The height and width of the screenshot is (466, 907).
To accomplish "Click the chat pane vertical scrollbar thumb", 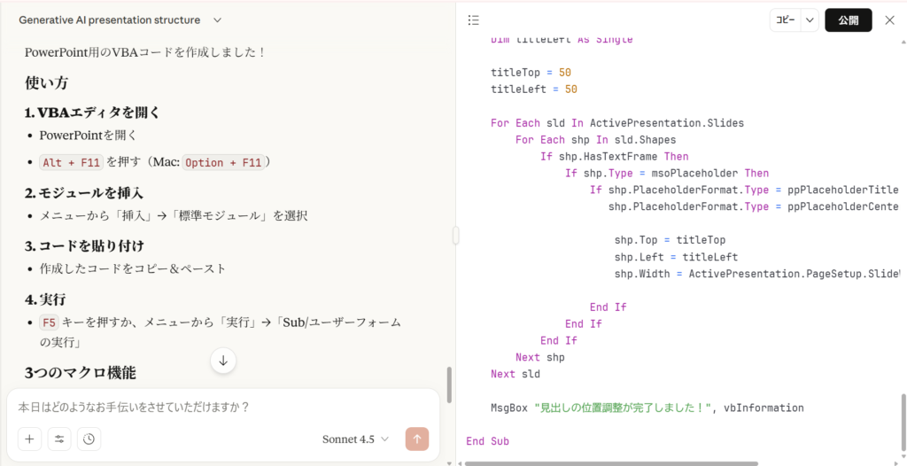I will point(449,384).
